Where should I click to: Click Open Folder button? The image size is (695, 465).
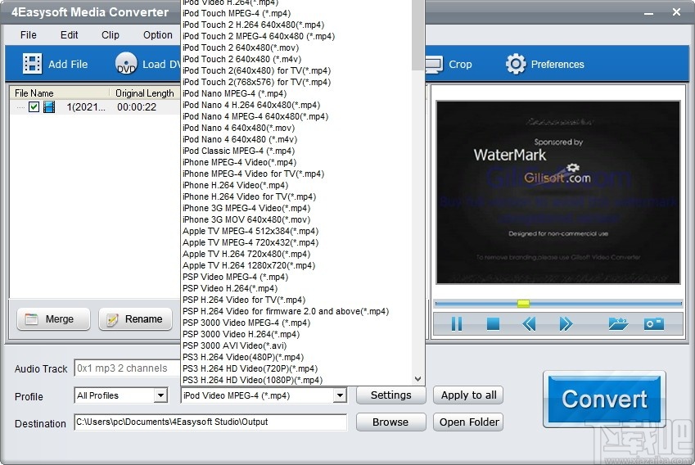468,422
